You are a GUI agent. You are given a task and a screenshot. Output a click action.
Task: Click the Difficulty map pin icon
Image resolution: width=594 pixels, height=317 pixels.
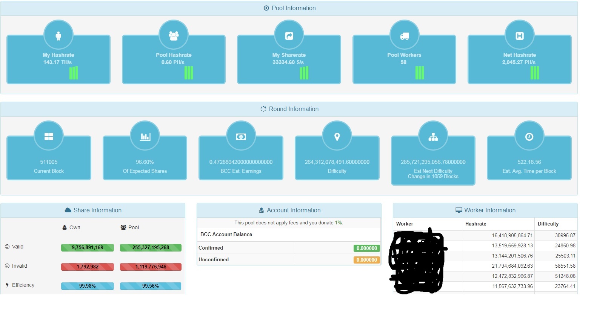337,136
